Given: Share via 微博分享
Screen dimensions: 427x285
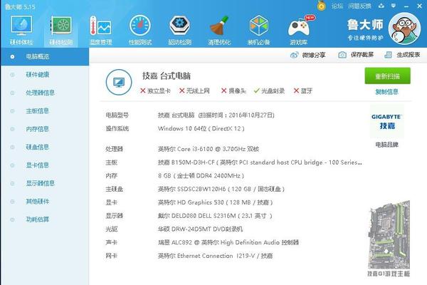Looking at the screenshot, I should point(307,55).
